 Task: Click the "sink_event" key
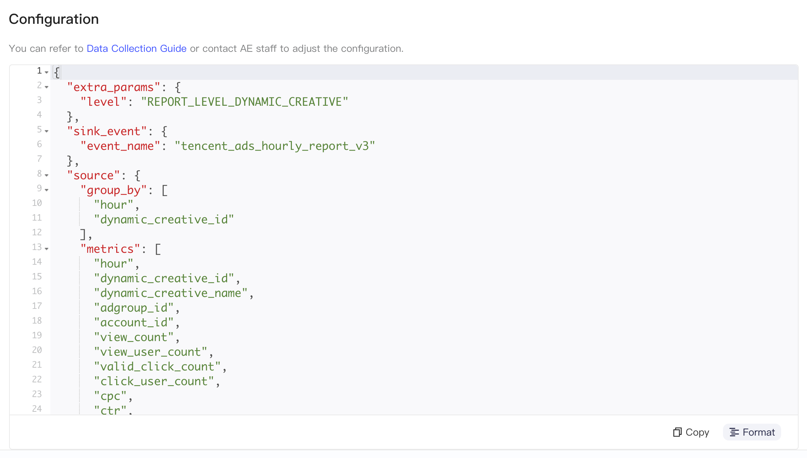point(107,131)
